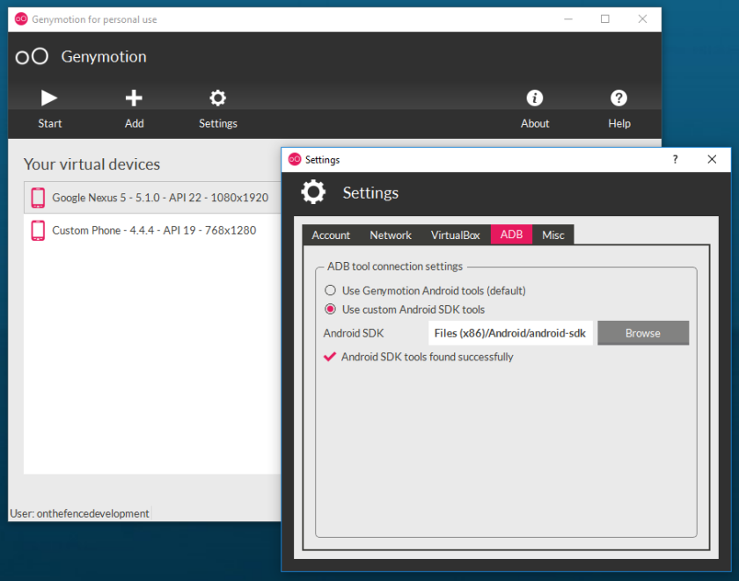Click the question mark help button in Settings title bar
Image resolution: width=739 pixels, height=581 pixels.
pos(676,159)
